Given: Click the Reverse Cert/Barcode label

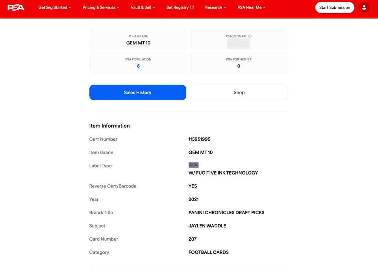Looking at the screenshot, I should click(x=113, y=186).
